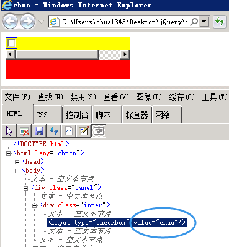Click the green refresh page button

point(220,21)
